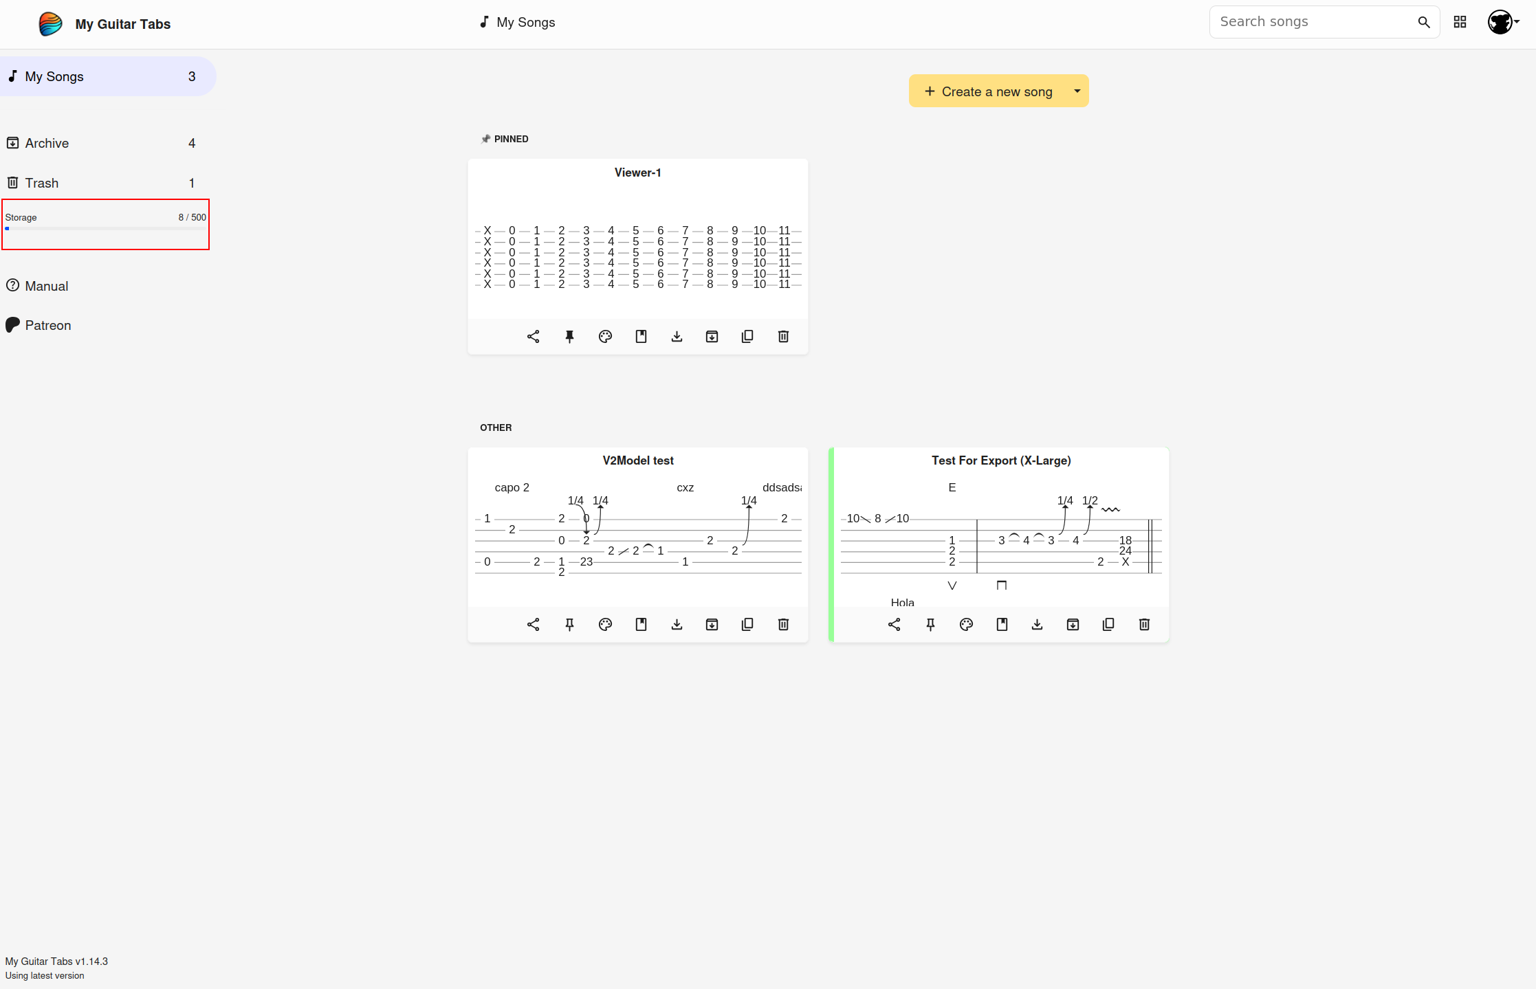This screenshot has width=1536, height=989.
Task: Expand the Create a new song dropdown arrow
Action: (x=1077, y=91)
